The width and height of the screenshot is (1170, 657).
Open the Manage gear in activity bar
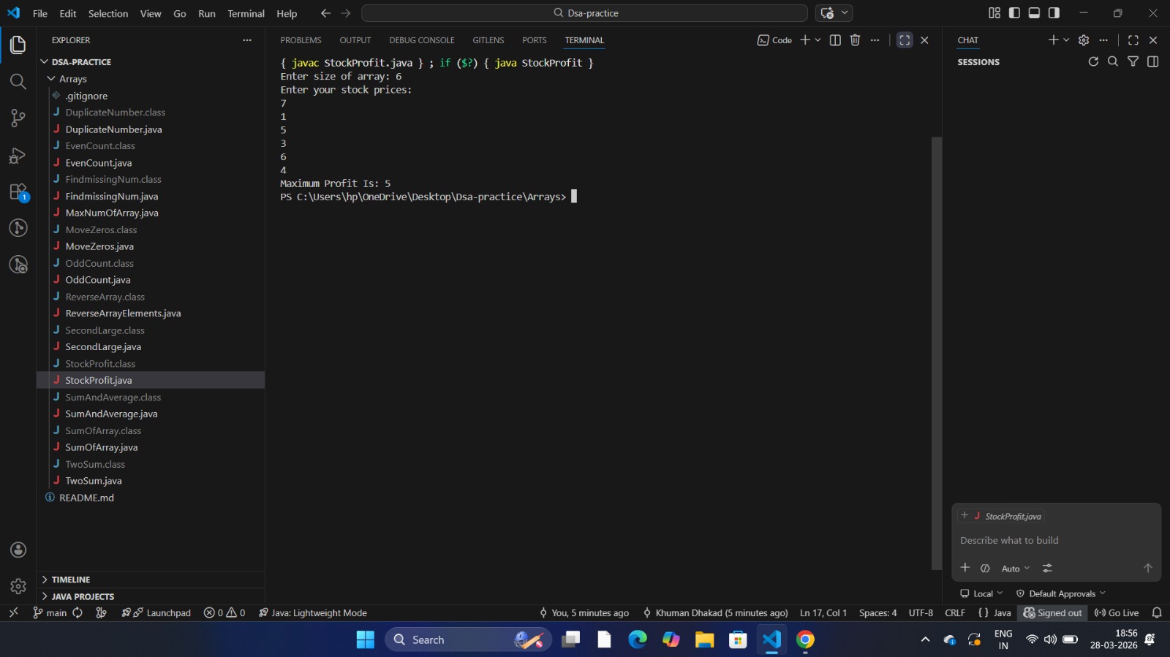tap(18, 585)
